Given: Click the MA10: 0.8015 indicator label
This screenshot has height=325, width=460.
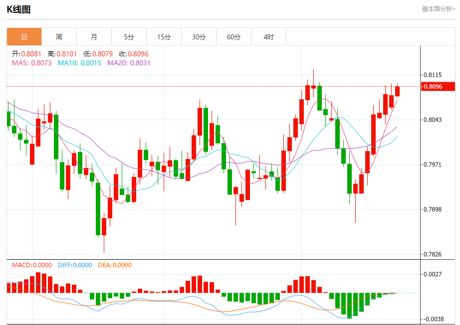Looking at the screenshot, I should [x=79, y=63].
